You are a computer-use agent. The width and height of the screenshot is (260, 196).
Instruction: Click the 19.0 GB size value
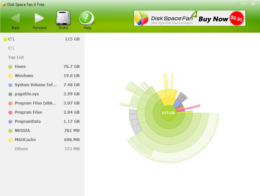click(x=72, y=76)
